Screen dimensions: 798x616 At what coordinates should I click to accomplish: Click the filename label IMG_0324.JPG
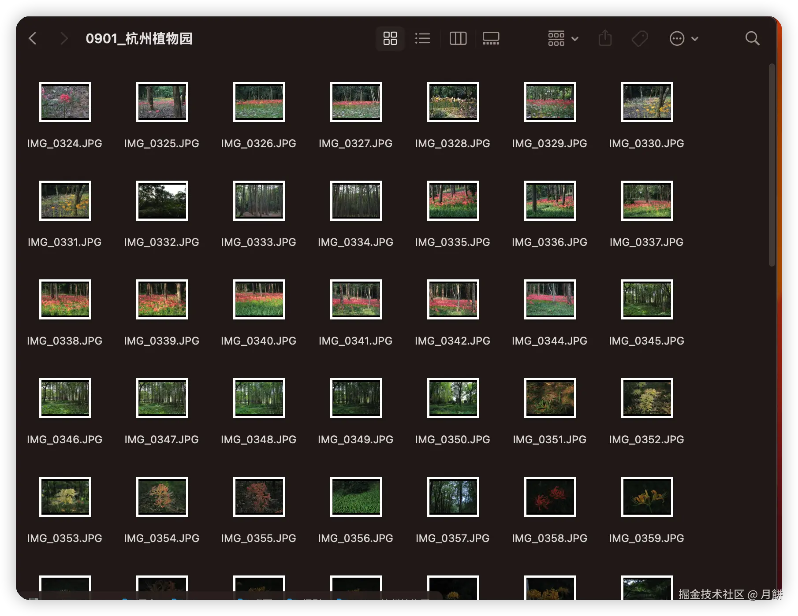(65, 144)
